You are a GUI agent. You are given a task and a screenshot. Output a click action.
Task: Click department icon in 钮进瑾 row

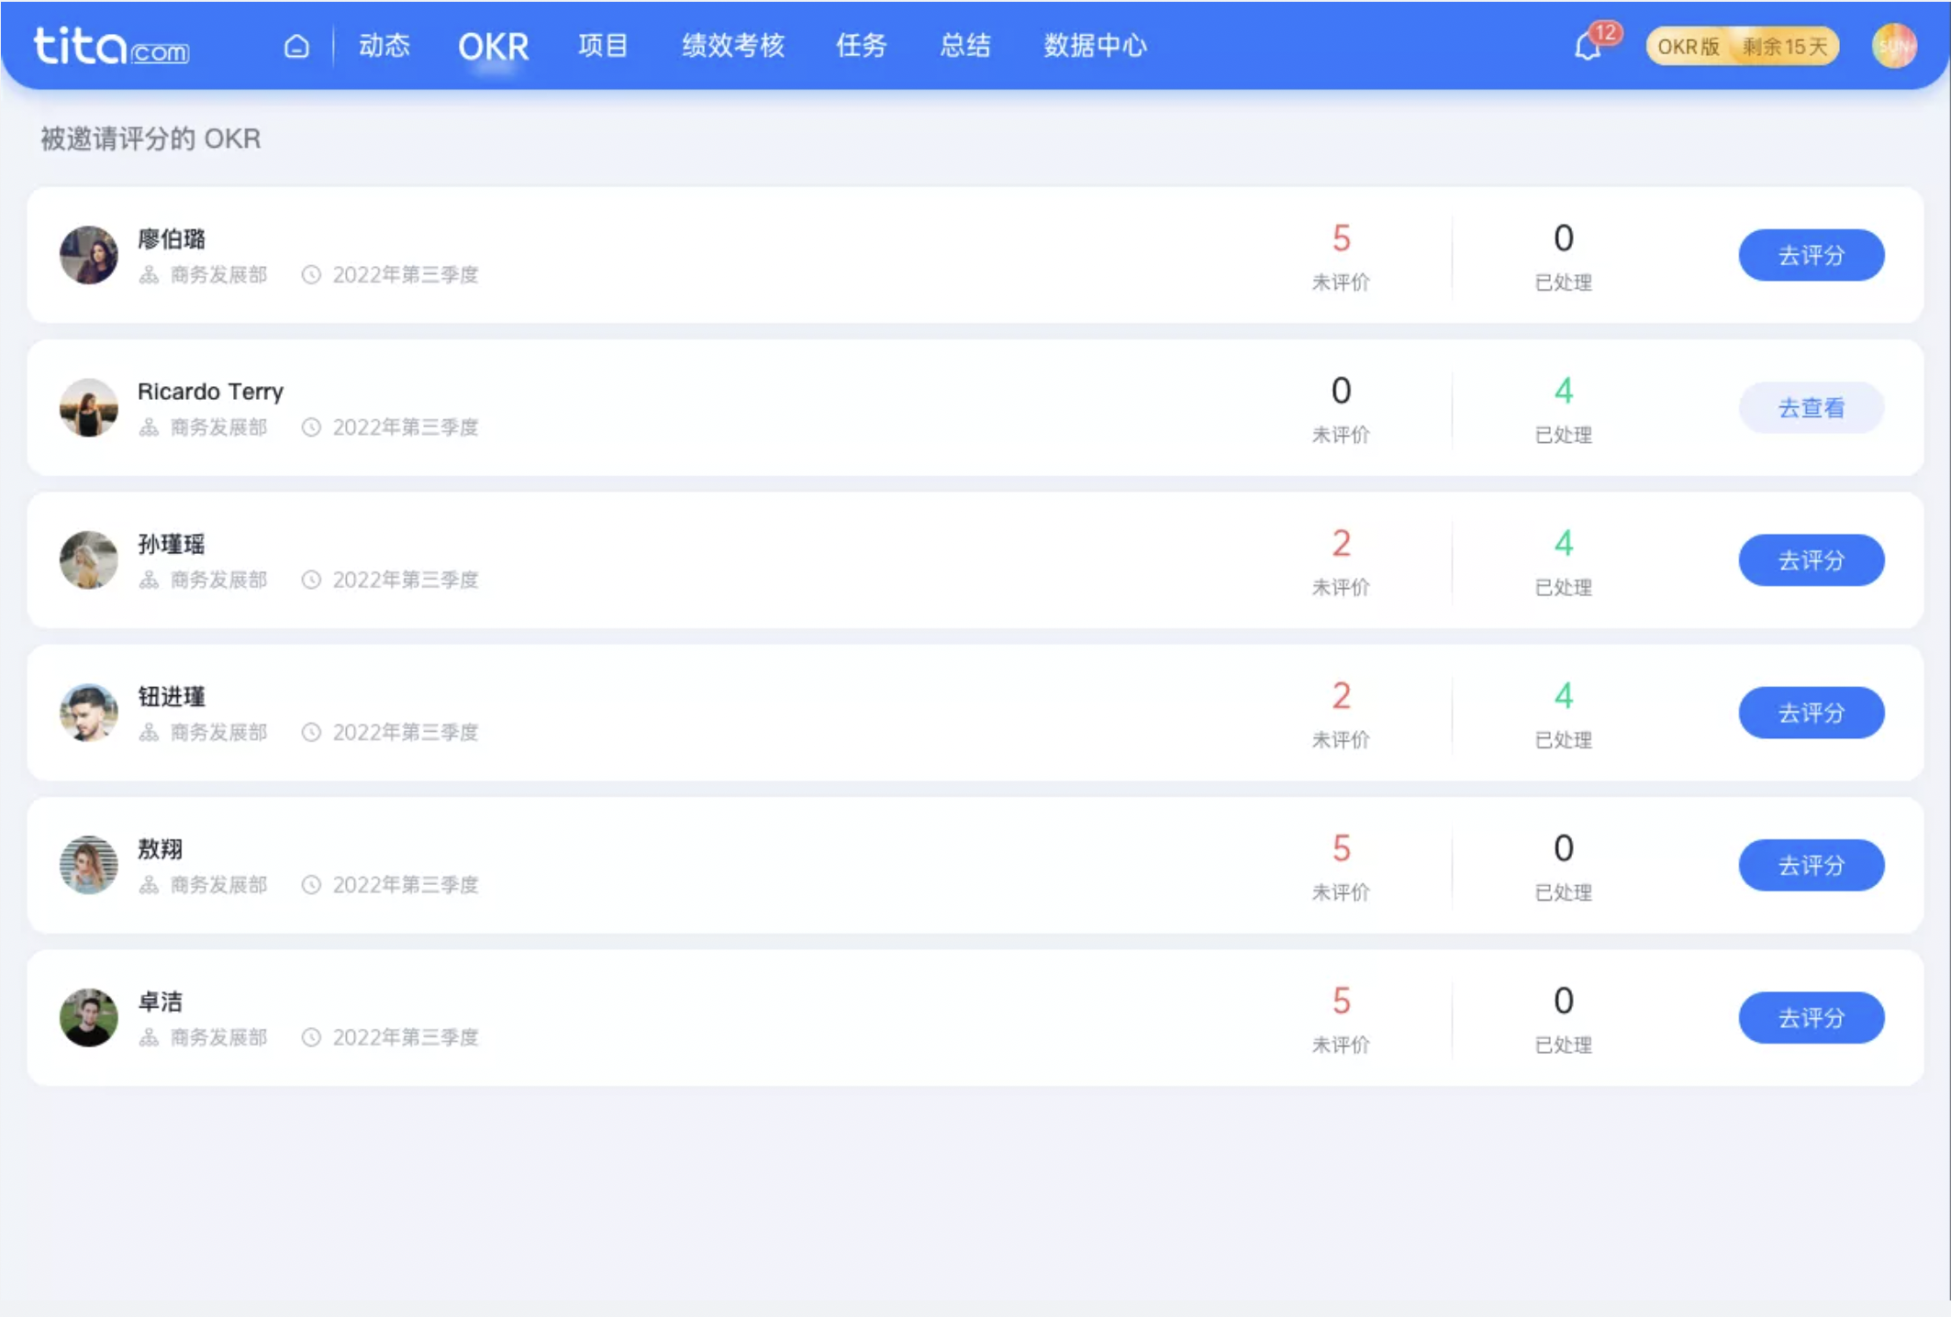(x=149, y=732)
